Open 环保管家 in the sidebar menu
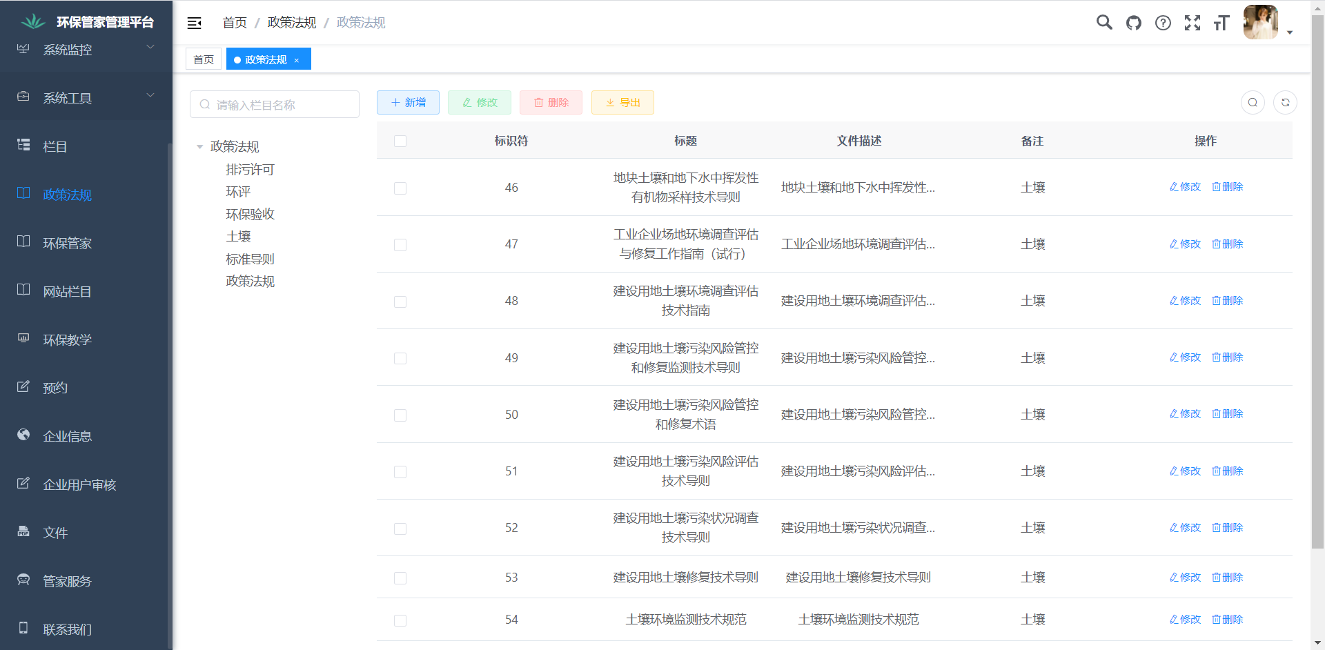The width and height of the screenshot is (1325, 650). point(68,243)
